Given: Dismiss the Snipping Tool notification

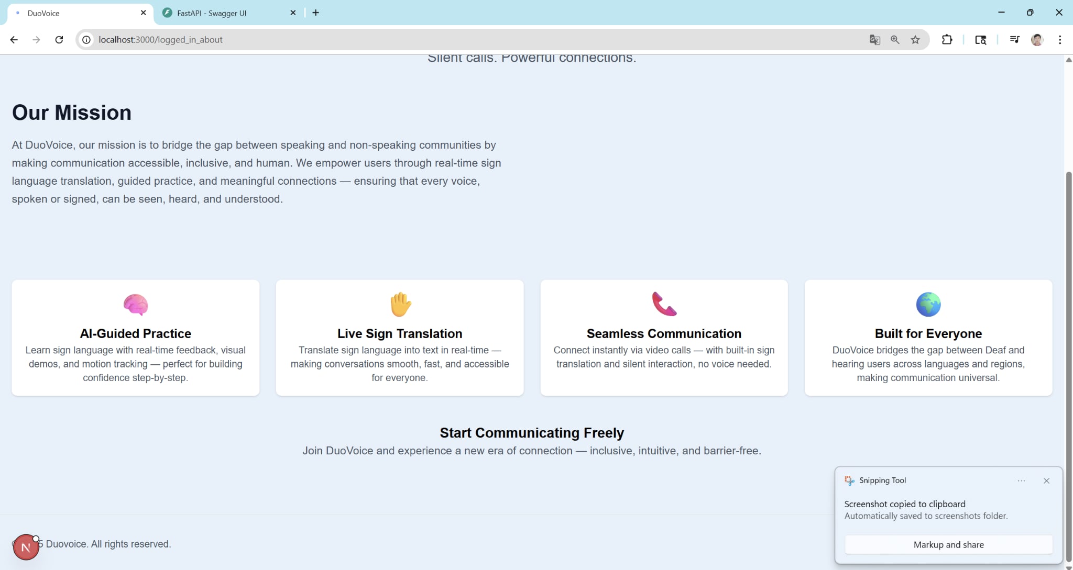Looking at the screenshot, I should coord(1046,480).
